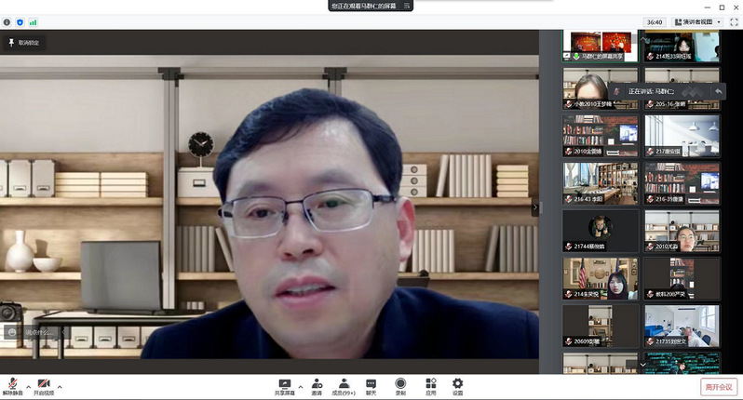Open the invite participants icon
The width and height of the screenshot is (743, 400).
point(317,386)
